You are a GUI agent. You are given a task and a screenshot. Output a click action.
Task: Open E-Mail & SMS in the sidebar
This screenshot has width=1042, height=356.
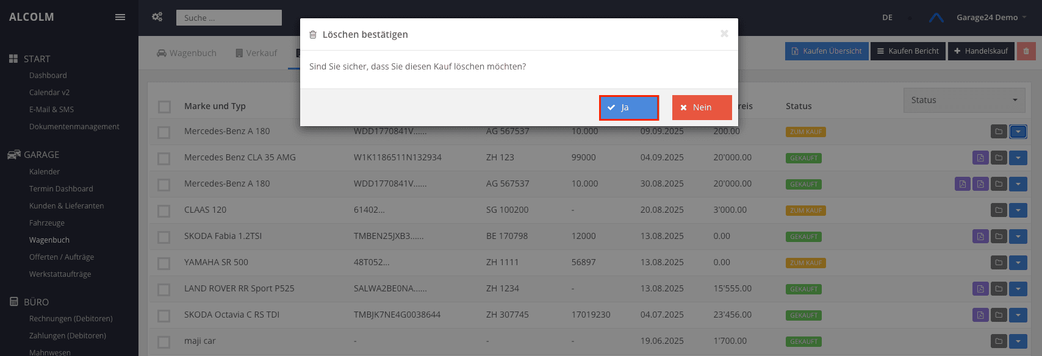(51, 110)
